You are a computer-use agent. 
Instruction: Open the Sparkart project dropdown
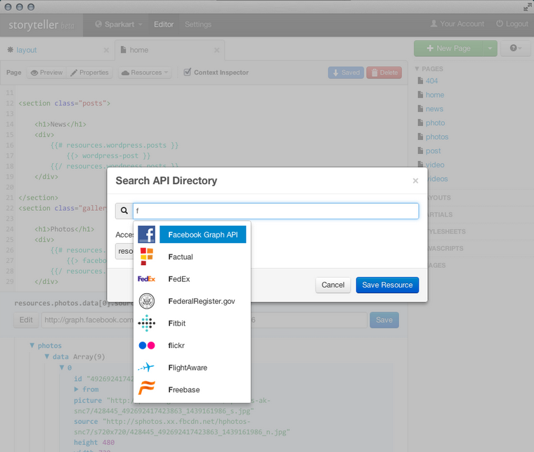(x=118, y=24)
